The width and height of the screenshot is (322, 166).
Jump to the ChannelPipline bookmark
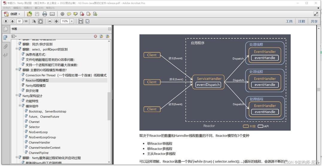click(x=39, y=153)
